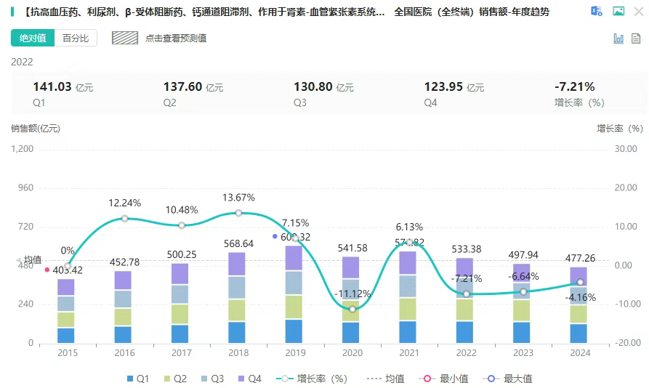Save chart as image icon
Image resolution: width=649 pixels, height=388 pixels.
click(618, 12)
